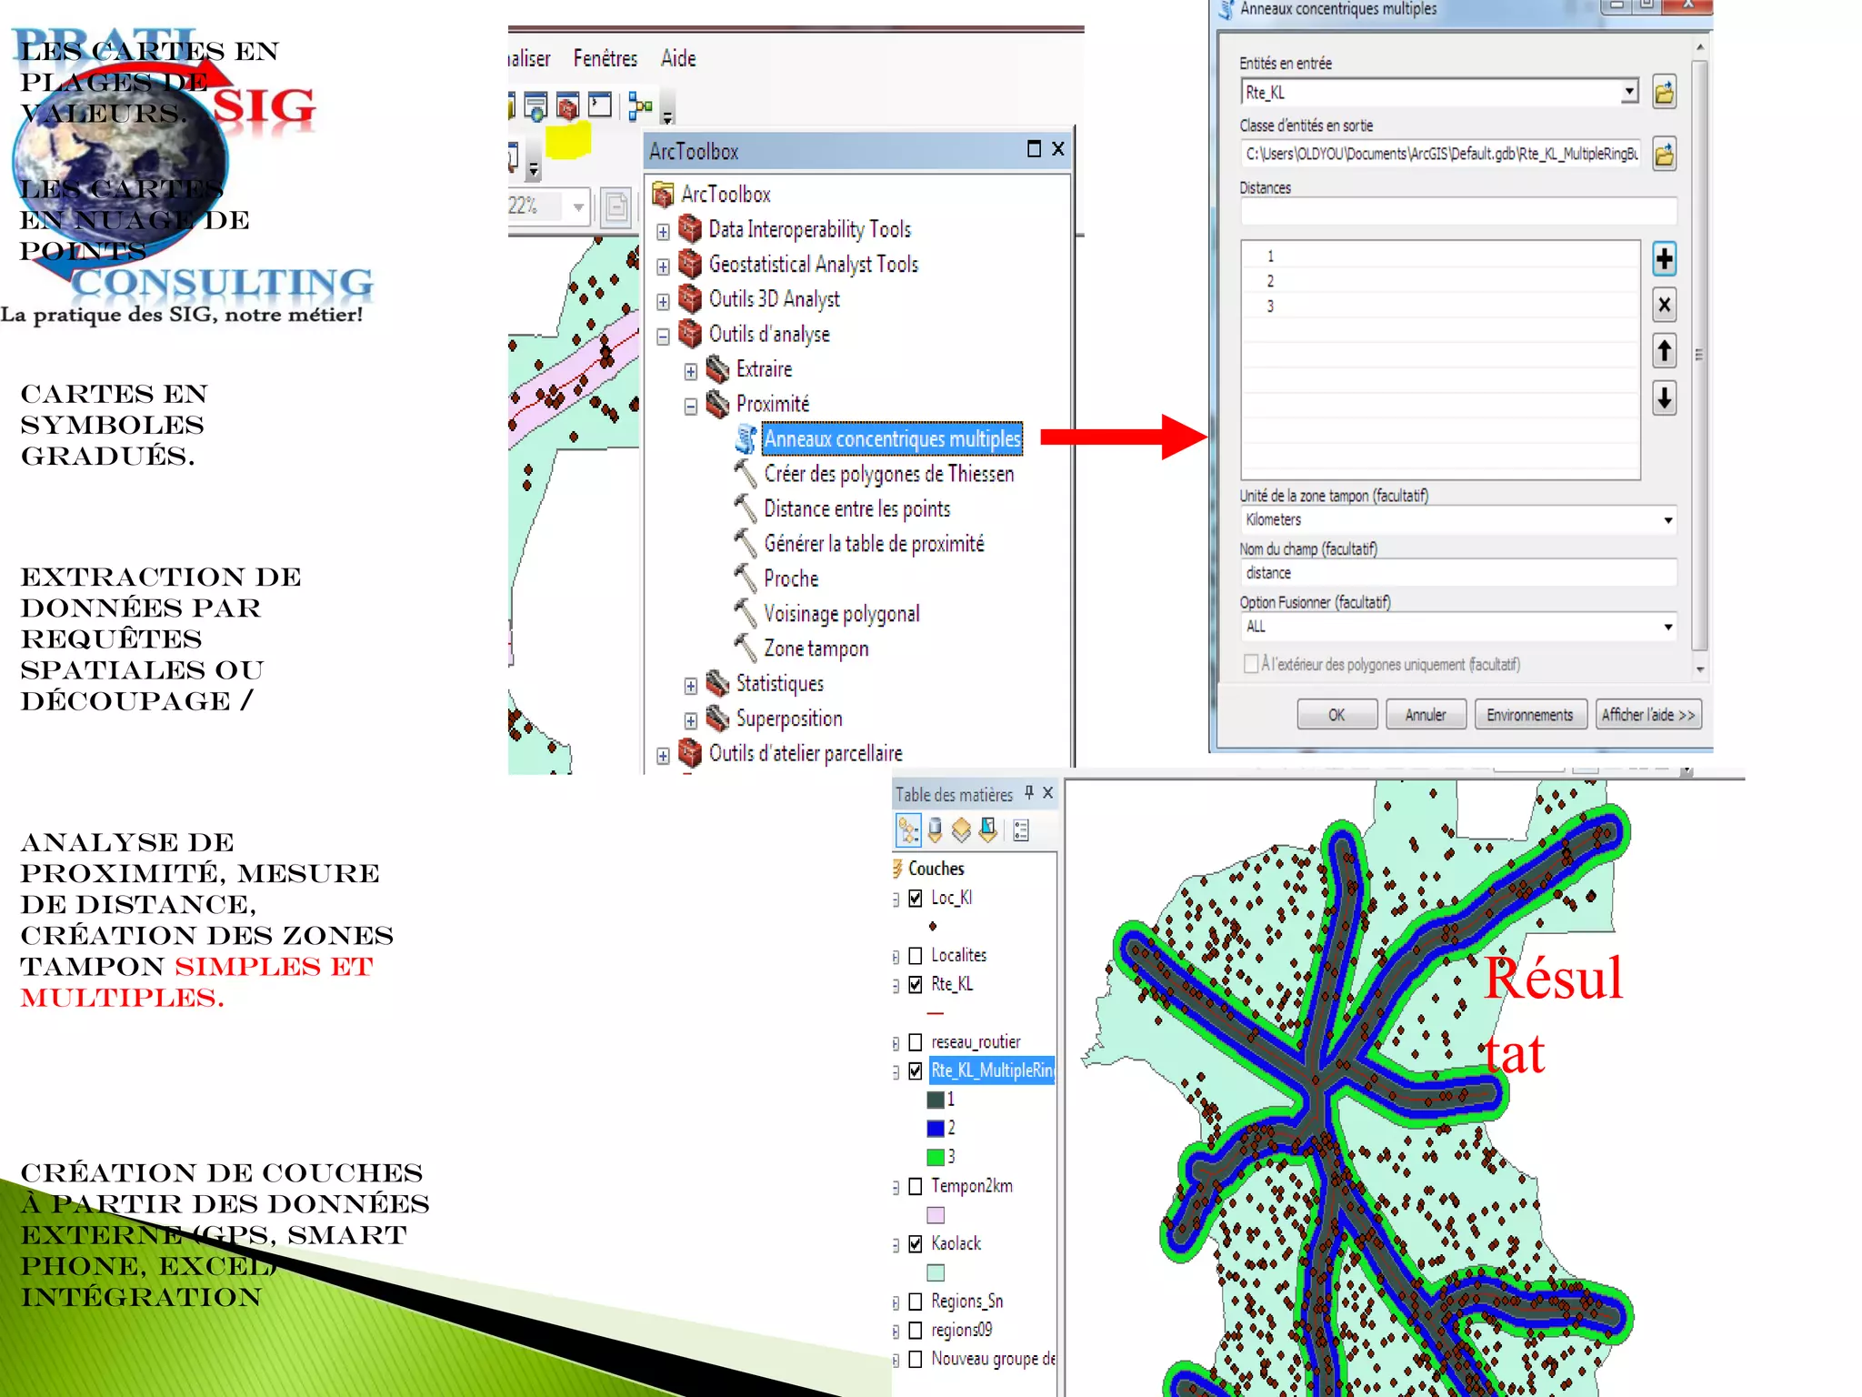The image size is (1862, 1397).
Task: Collapse the Proximité toolset
Action: (x=691, y=406)
